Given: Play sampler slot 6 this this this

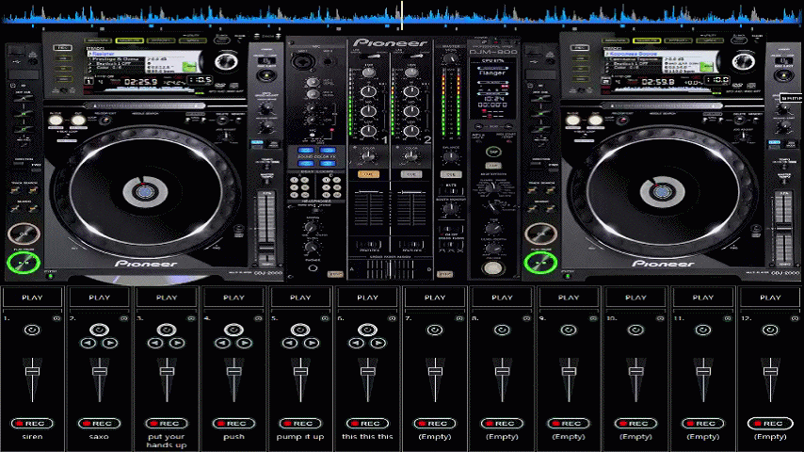Looking at the screenshot, I should [x=368, y=298].
